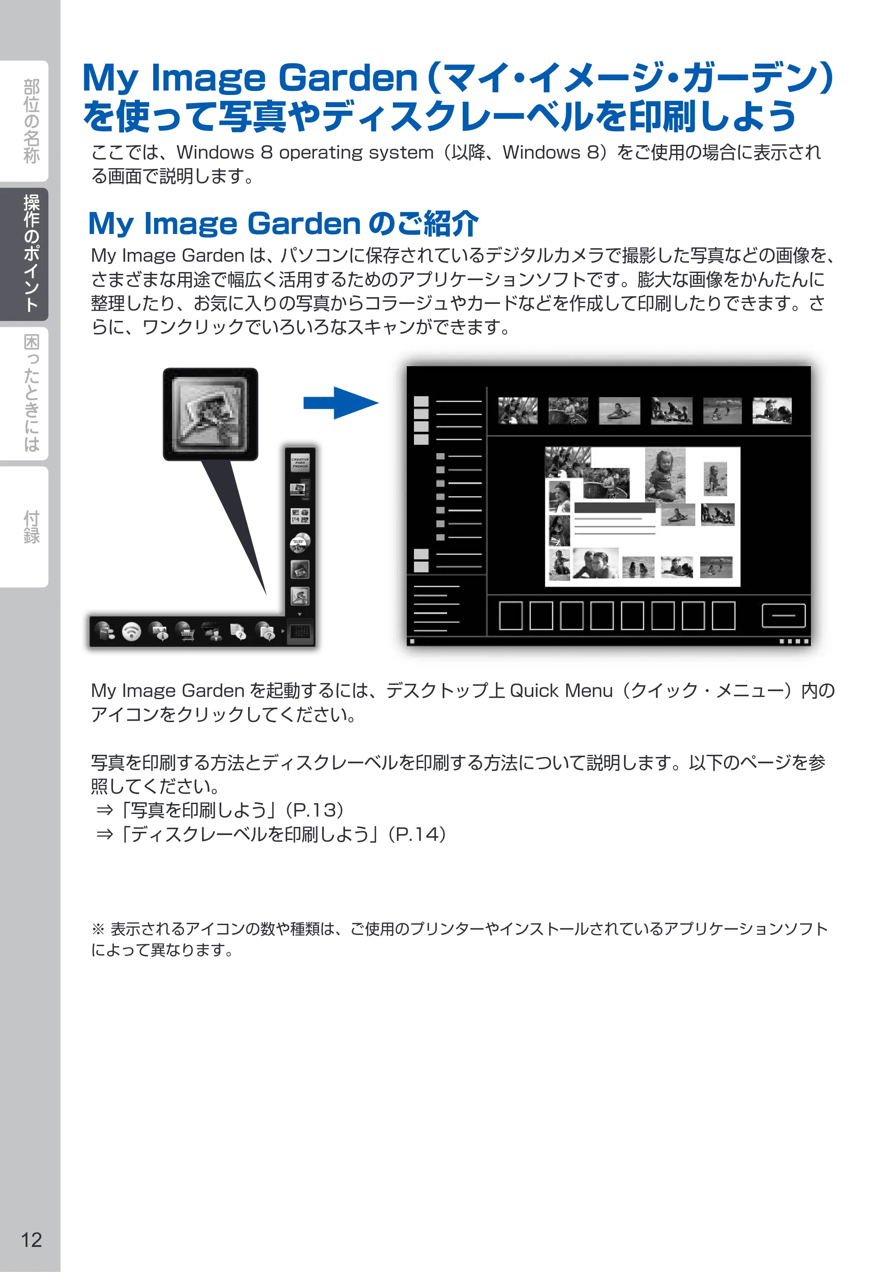This screenshot has height=1272, width=896.
Task: Click the page number 12
Action: (x=31, y=1240)
